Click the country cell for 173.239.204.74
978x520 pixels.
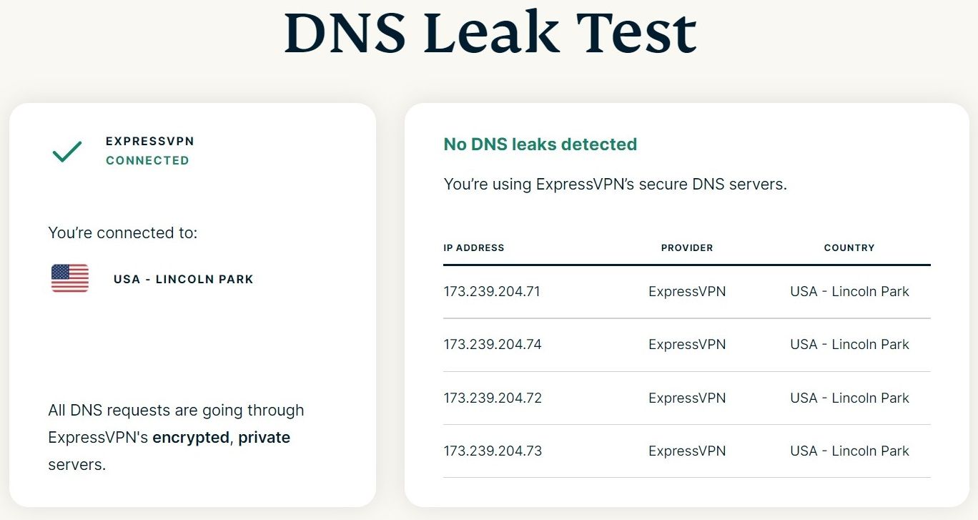point(849,345)
